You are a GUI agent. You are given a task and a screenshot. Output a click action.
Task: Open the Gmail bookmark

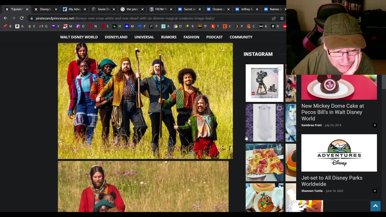coord(43,26)
